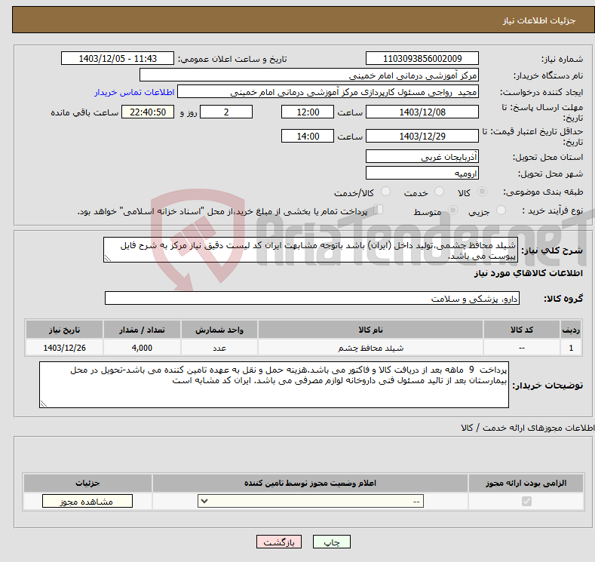Click the response deadline time 12:00
The height and width of the screenshot is (562, 595).
pos(308,112)
